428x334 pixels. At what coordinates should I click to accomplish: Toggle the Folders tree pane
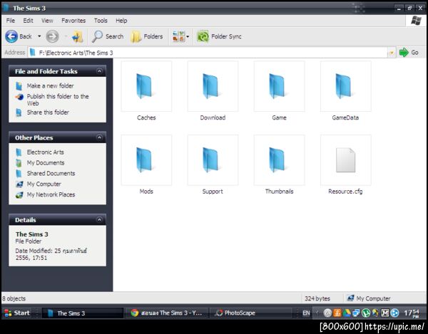point(146,36)
